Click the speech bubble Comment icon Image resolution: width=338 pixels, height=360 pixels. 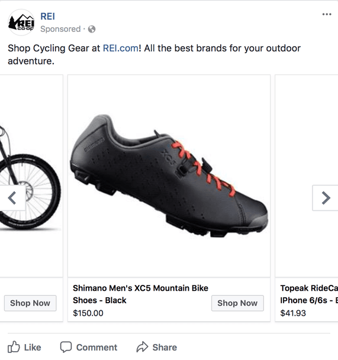pos(66,347)
